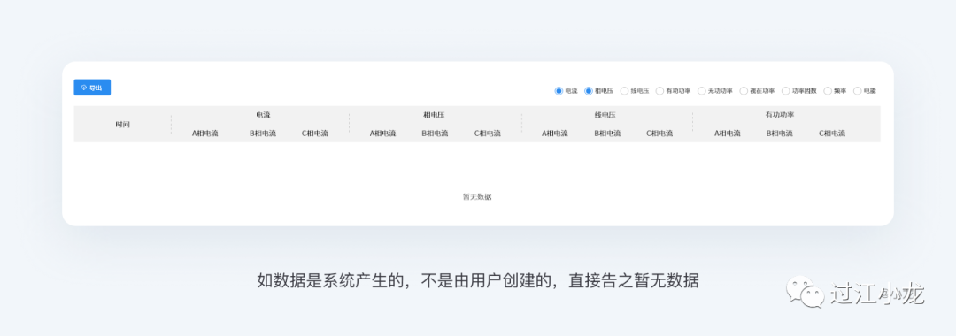Click A相电流 column under 电流 group
956x336 pixels.
pos(204,134)
